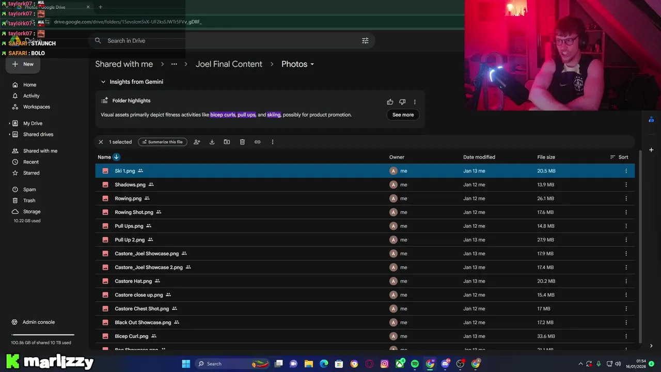Sort by Date modified column
This screenshot has width=661, height=372.
pyautogui.click(x=479, y=157)
